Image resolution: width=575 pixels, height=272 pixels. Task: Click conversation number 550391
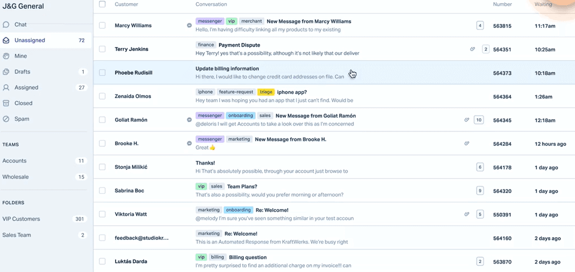(502, 214)
